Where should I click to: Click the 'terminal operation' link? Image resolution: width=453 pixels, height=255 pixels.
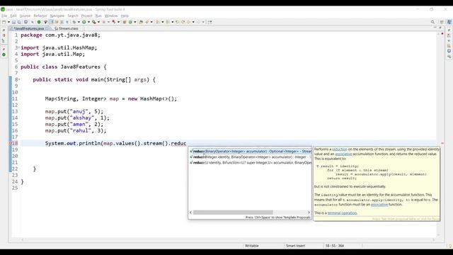point(343,213)
